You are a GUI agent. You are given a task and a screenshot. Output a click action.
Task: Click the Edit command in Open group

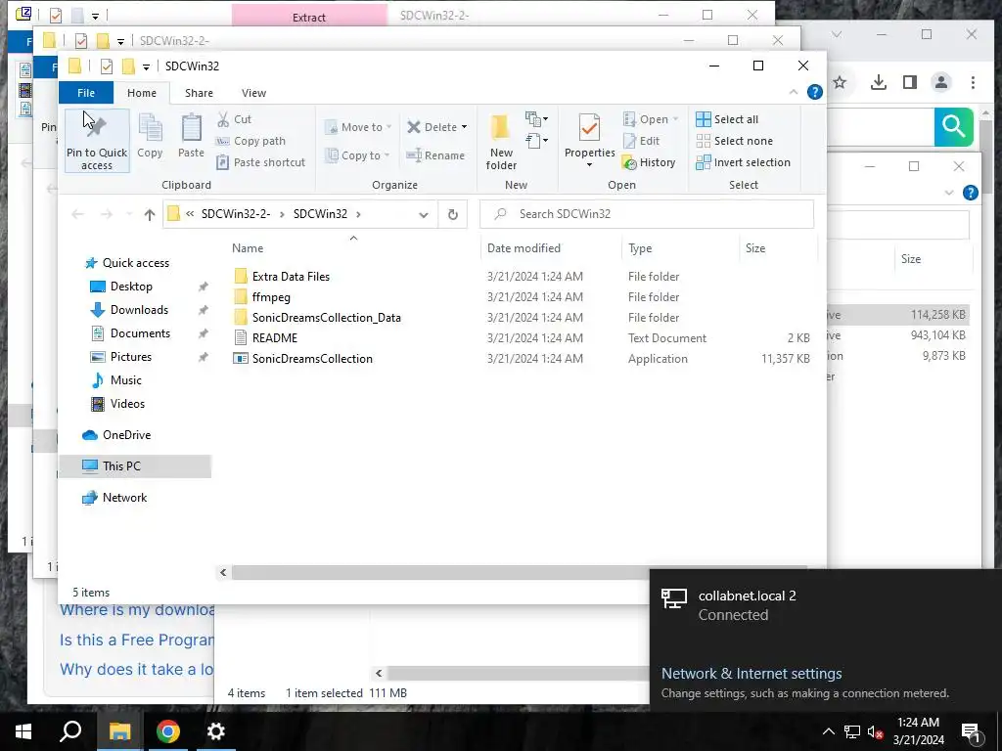coord(641,141)
